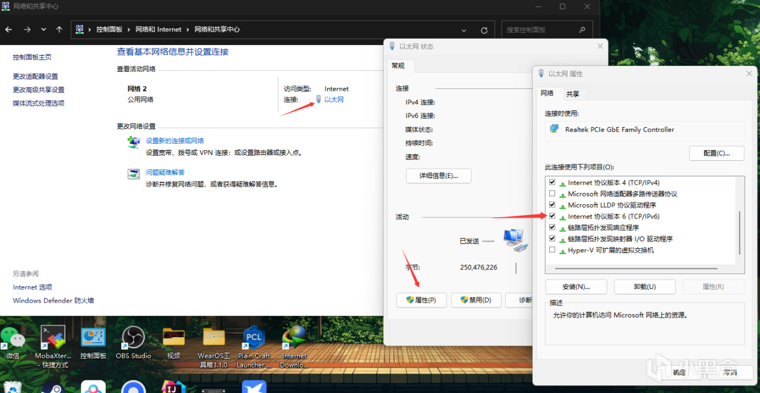Open Internet 选项 link
This screenshot has width=760, height=393.
pos(33,287)
